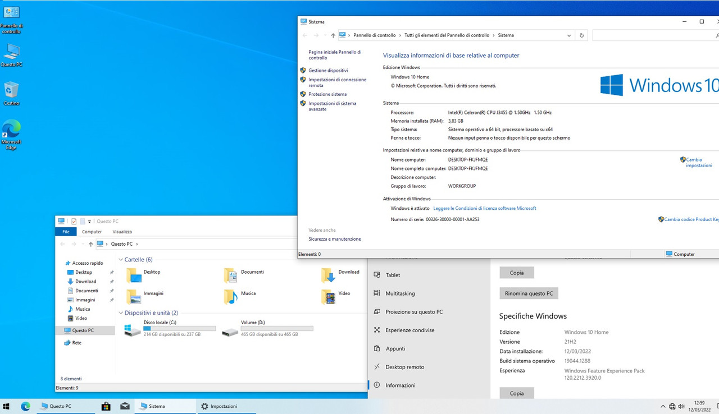Open the Customize Quick Access Toolbar dropdown arrow
The height and width of the screenshot is (414, 719).
pos(89,222)
